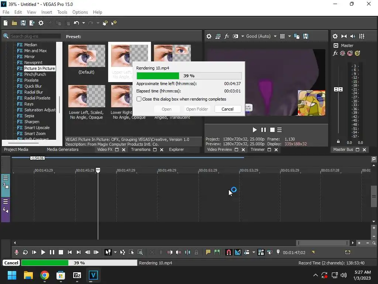This screenshot has width=378, height=284.
Task: Cancel rendering in the render dialog
Action: point(227,109)
